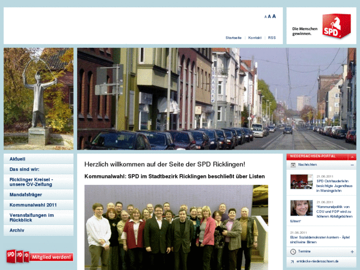
Task: Click the woman portrait news thumbnail
Action: click(x=302, y=208)
